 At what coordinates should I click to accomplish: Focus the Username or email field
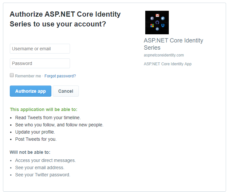pyautogui.click(x=40, y=49)
